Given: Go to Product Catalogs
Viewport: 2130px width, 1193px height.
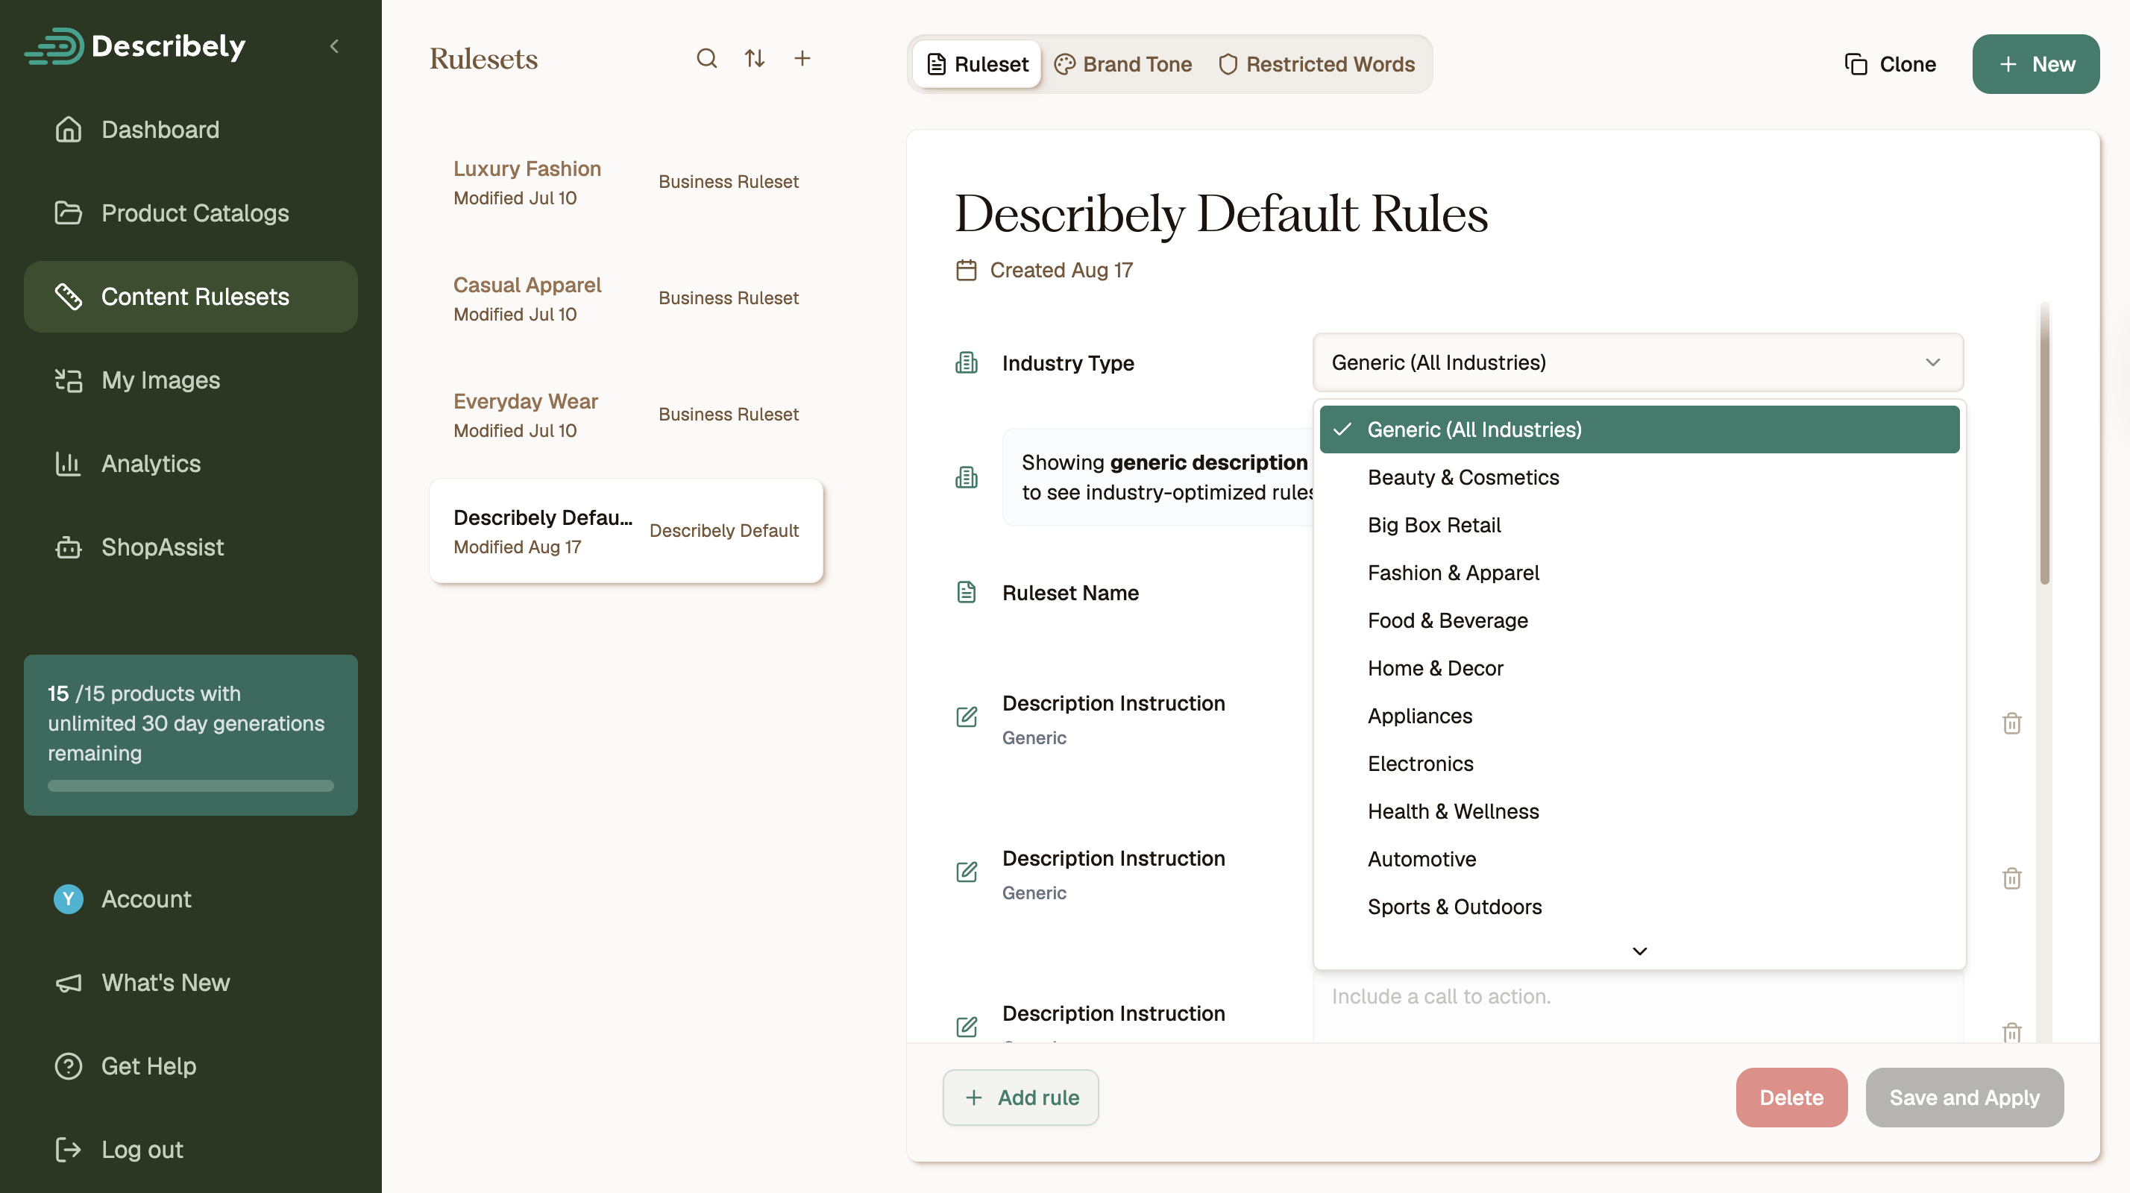Looking at the screenshot, I should point(191,213).
